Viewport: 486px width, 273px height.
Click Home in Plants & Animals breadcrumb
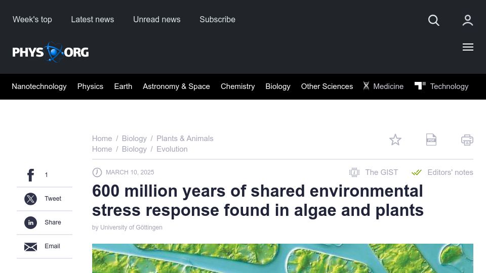pos(102,139)
